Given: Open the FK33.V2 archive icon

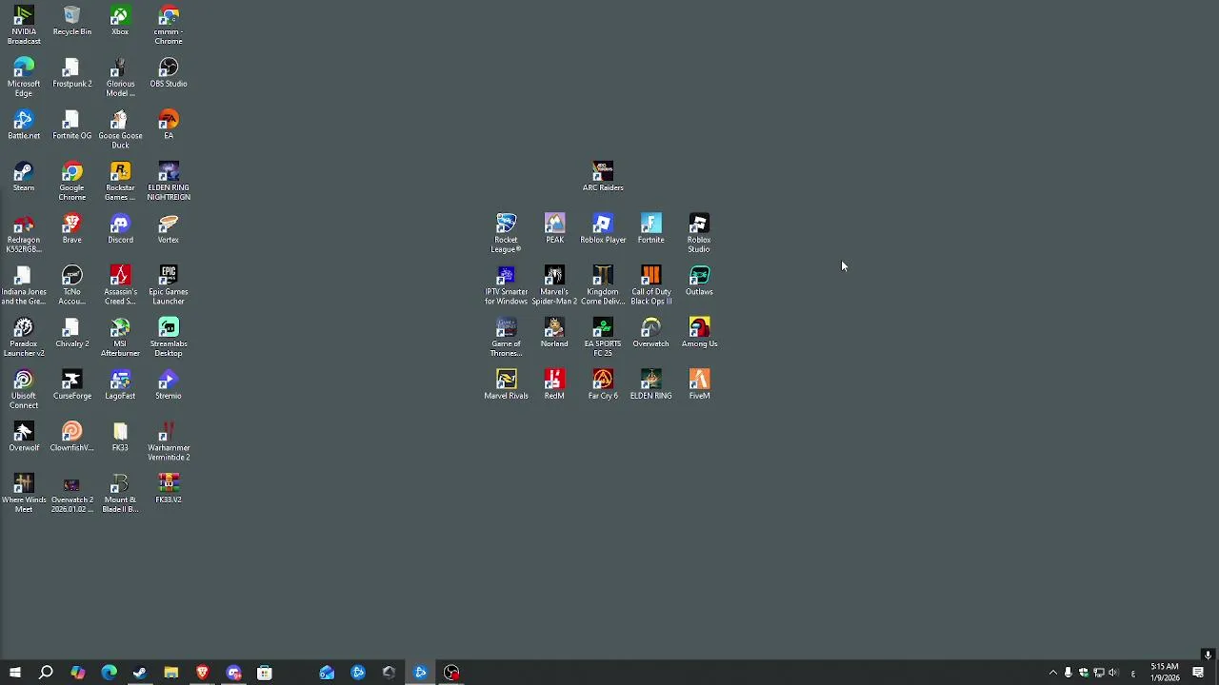Looking at the screenshot, I should (x=169, y=489).
